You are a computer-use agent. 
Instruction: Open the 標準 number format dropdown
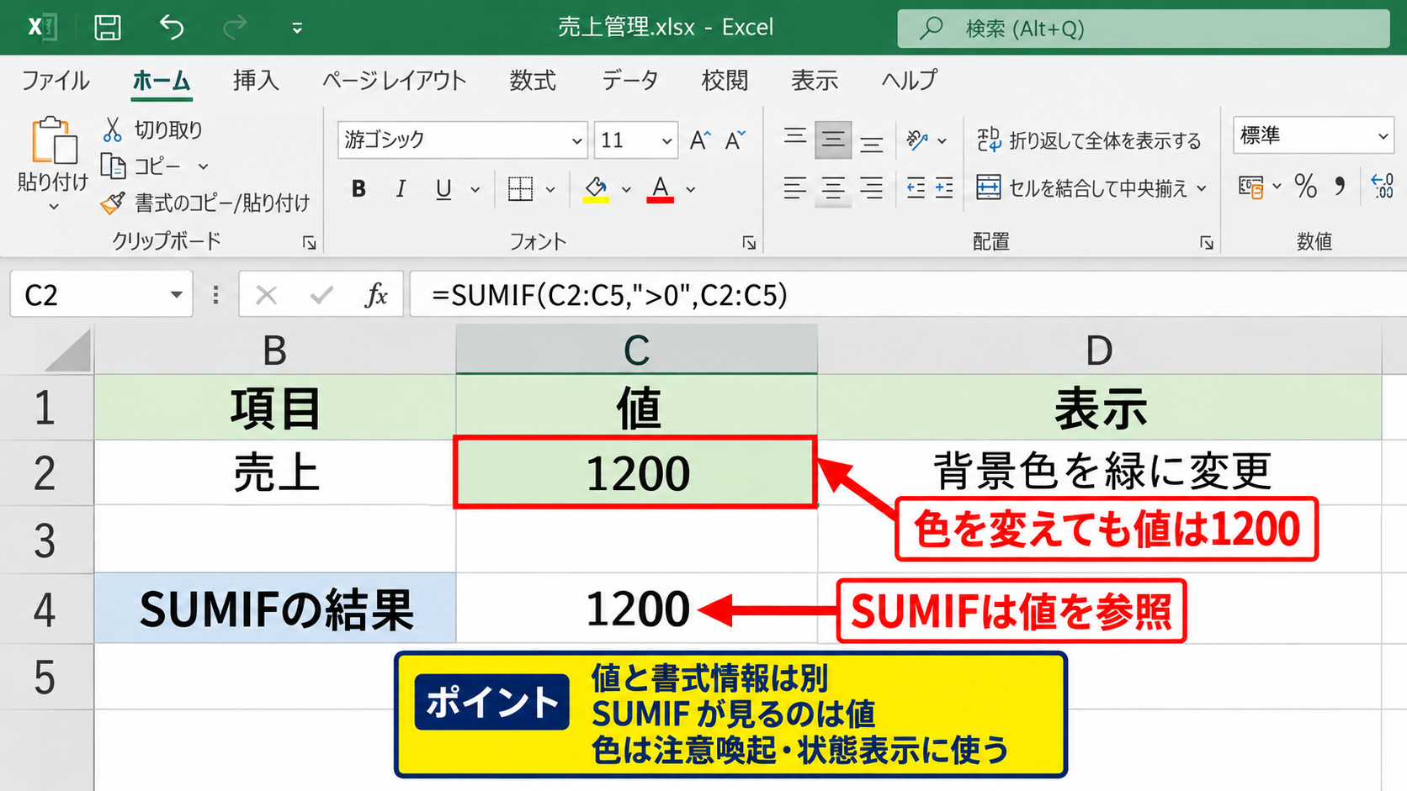point(1383,135)
